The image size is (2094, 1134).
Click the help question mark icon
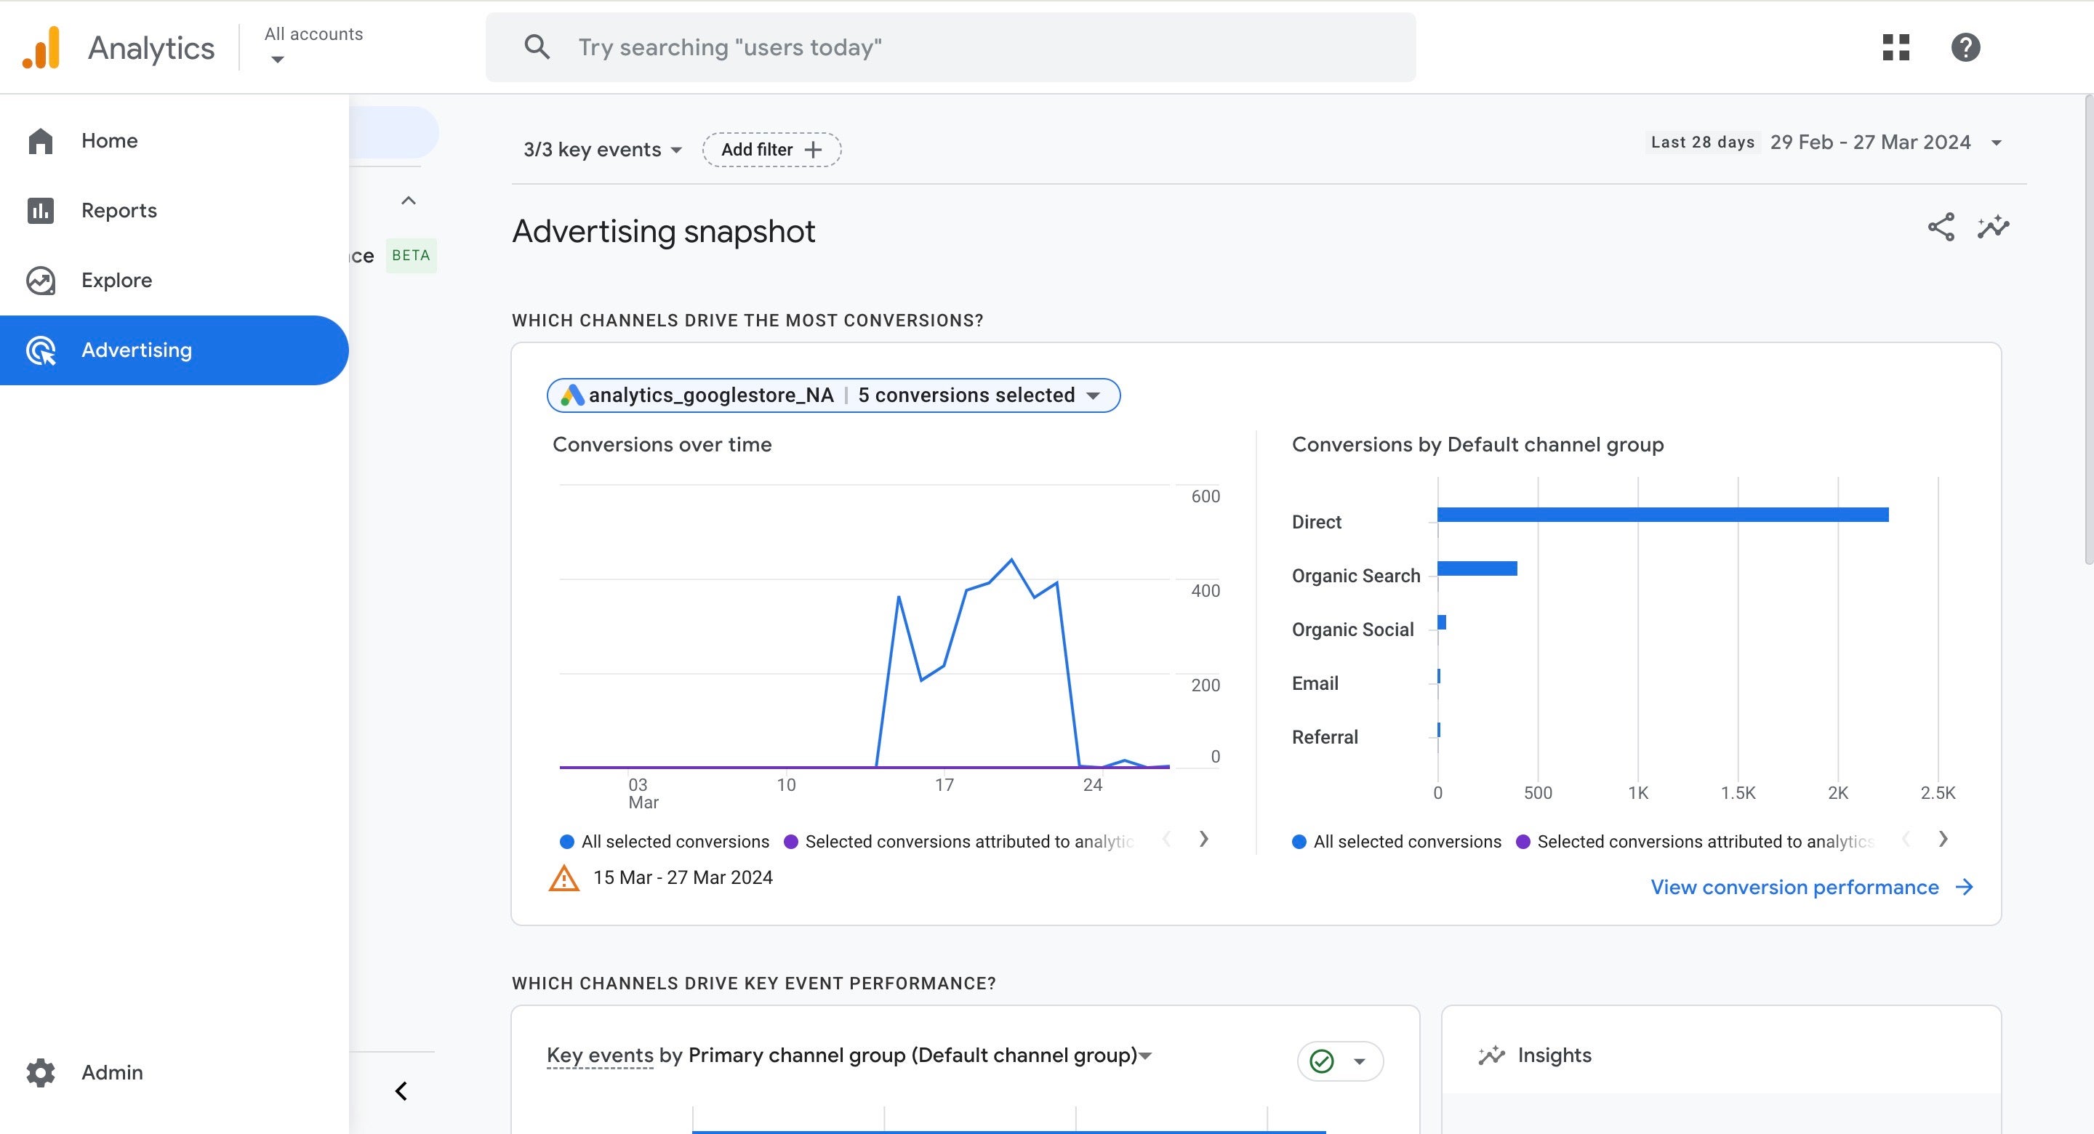tap(1965, 47)
